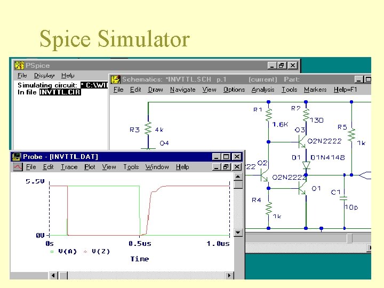
Task: Select the 1.6K value of R1
Action: pos(280,124)
